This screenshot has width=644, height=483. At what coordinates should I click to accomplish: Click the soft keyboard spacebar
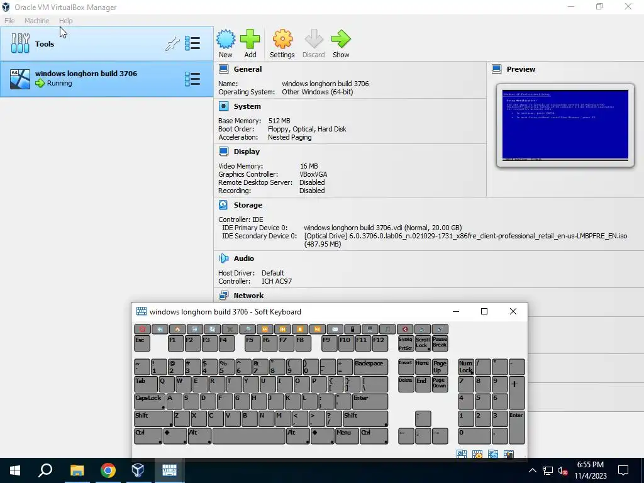coord(249,436)
